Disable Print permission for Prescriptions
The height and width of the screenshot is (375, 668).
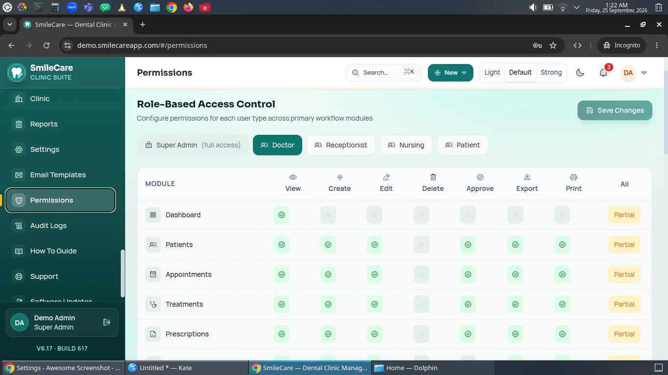click(562, 334)
